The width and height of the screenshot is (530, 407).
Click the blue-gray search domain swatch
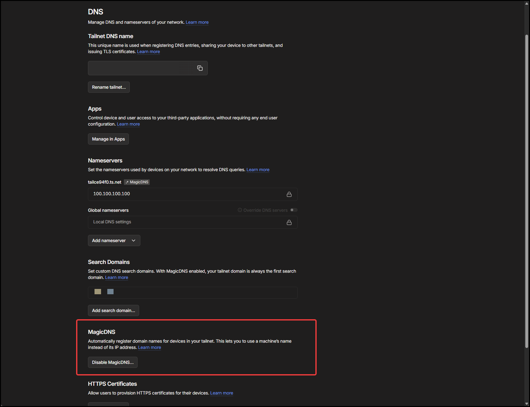click(x=110, y=291)
